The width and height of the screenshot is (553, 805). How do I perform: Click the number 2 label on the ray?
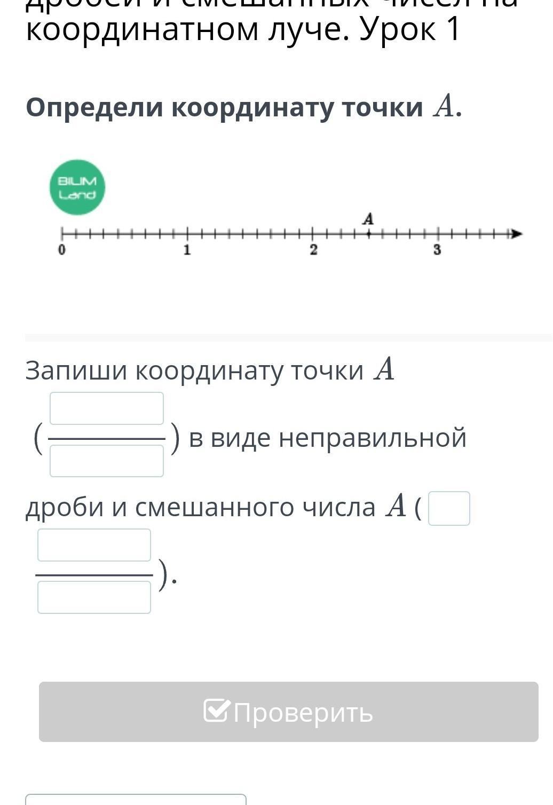pyautogui.click(x=313, y=249)
